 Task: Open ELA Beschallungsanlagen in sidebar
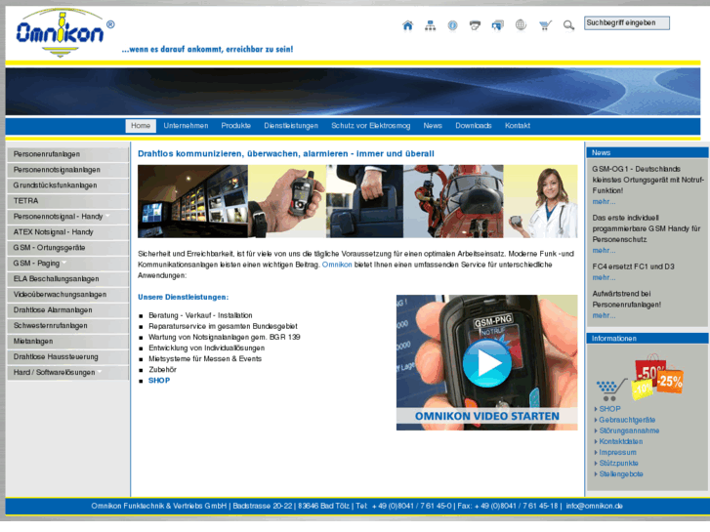pyautogui.click(x=68, y=279)
